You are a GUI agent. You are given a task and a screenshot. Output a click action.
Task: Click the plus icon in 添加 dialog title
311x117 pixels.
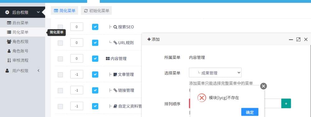[149, 40]
